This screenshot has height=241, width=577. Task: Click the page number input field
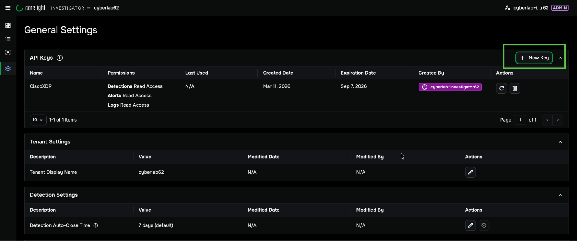pyautogui.click(x=520, y=120)
